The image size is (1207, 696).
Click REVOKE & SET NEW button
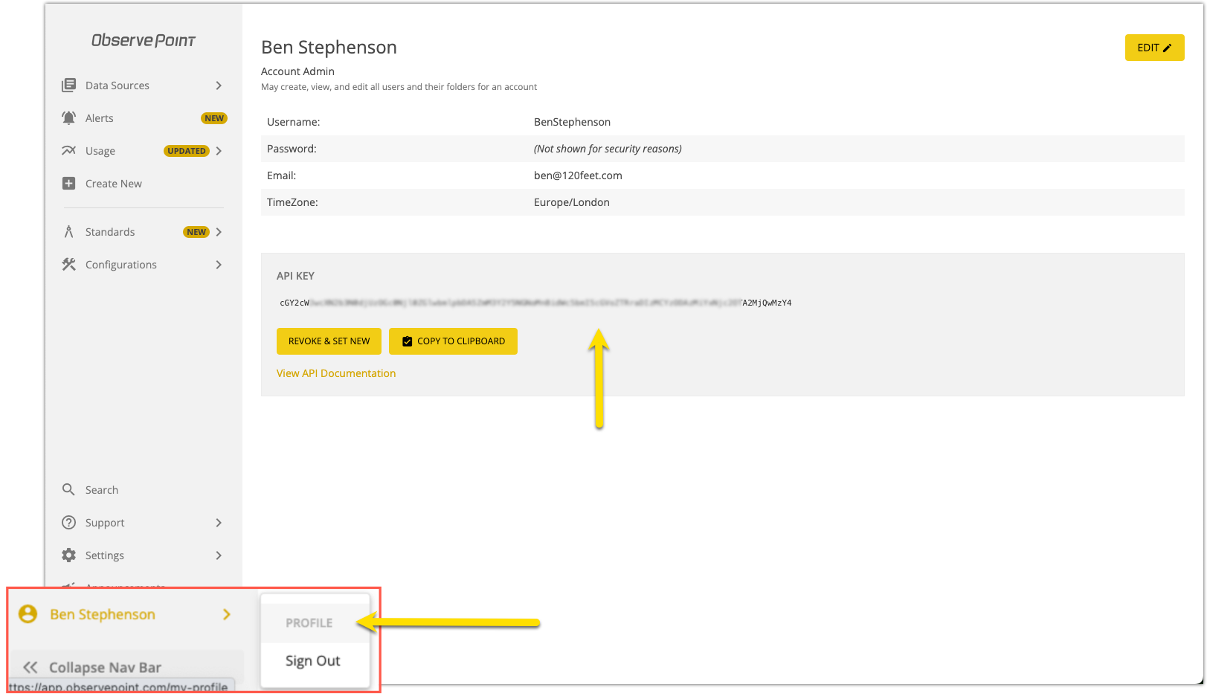point(329,341)
